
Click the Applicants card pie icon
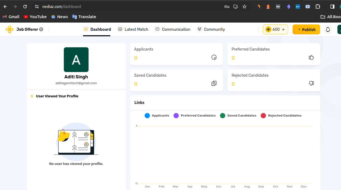214,57
